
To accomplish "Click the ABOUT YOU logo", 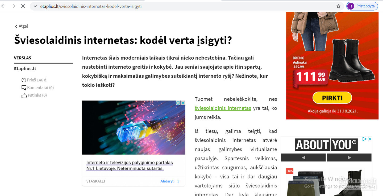I will click(x=326, y=145).
